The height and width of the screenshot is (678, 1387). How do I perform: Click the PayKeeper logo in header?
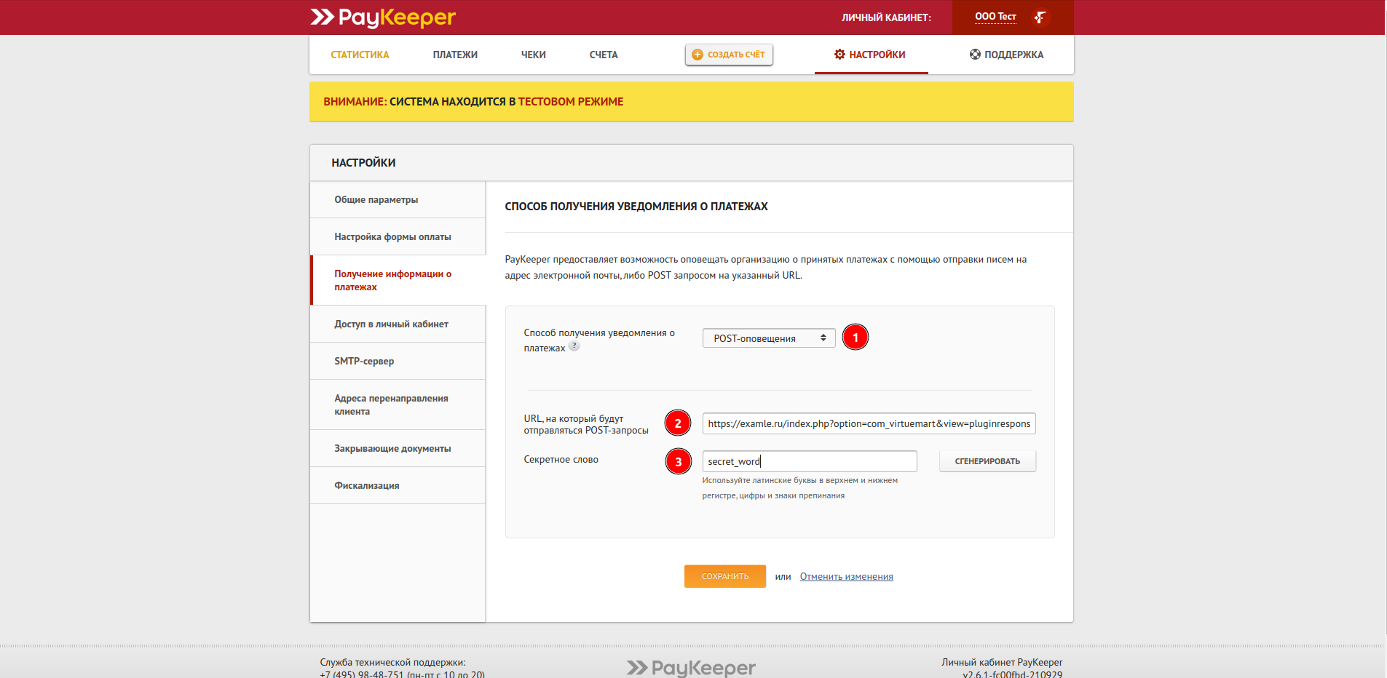(x=383, y=17)
